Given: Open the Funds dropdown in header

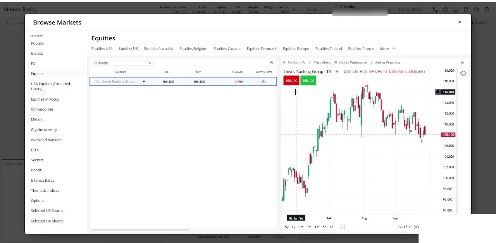Looking at the screenshot, I should (315, 10).
